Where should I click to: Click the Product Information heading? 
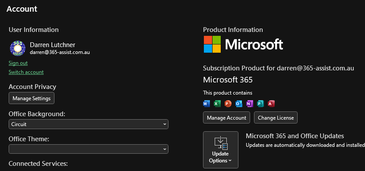pyautogui.click(x=233, y=30)
